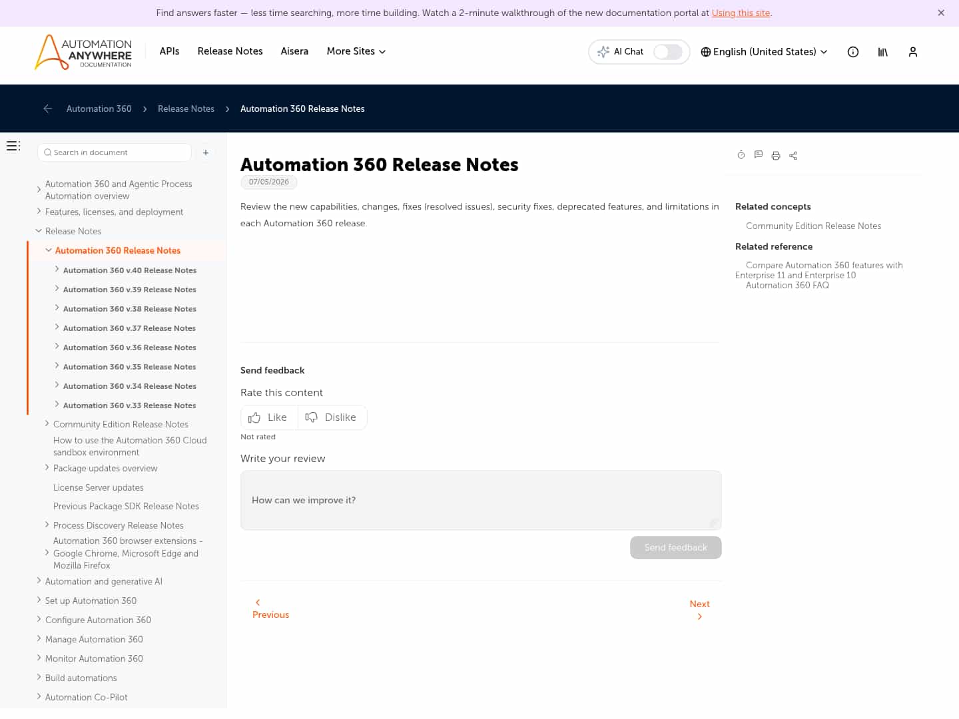Go to Release Notes breadcrumb
Image resolution: width=959 pixels, height=719 pixels.
[x=186, y=109]
